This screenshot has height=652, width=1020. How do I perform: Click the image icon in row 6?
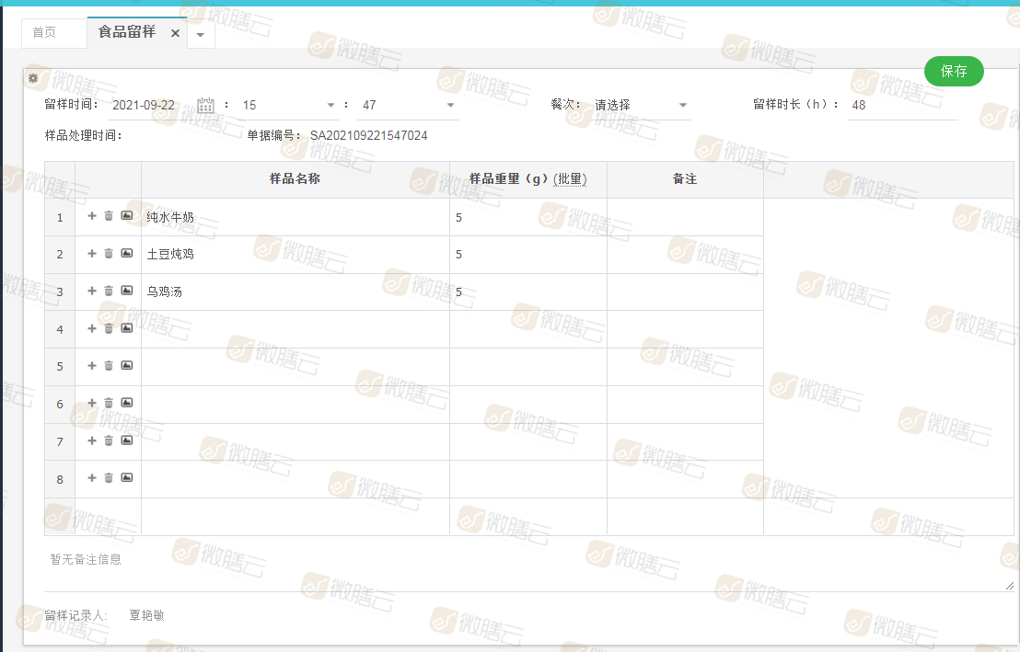pyautogui.click(x=127, y=403)
